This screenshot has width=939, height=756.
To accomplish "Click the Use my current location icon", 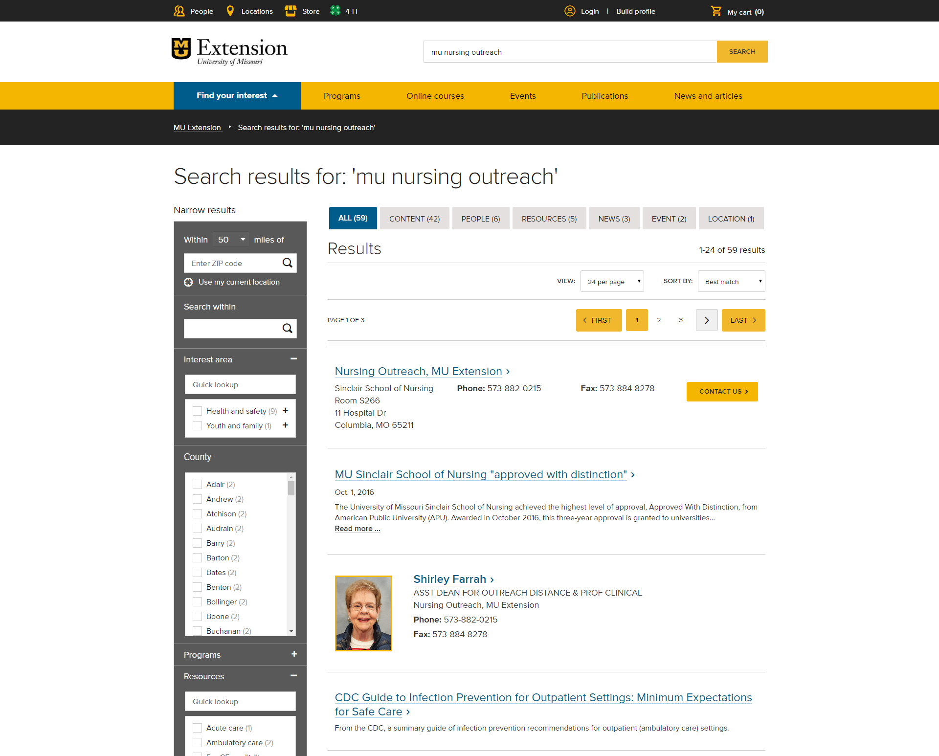I will coord(188,282).
